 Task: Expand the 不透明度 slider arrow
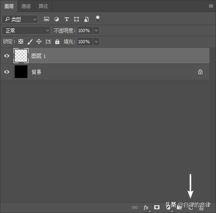(96, 30)
